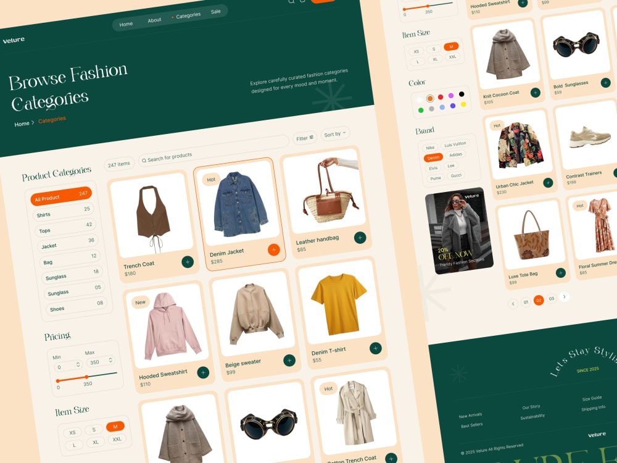617x463 pixels.
Task: Adjust the Max price stepper arrows
Action: click(x=110, y=360)
